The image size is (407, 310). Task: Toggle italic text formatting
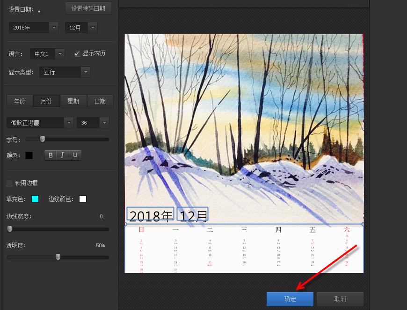tap(62, 155)
